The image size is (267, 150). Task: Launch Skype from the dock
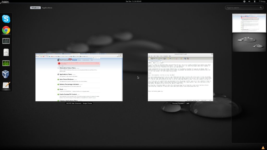[x=6, y=19]
